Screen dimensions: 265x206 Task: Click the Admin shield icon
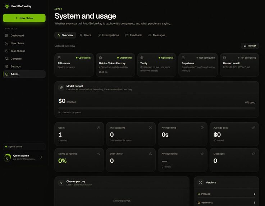click(x=7, y=74)
